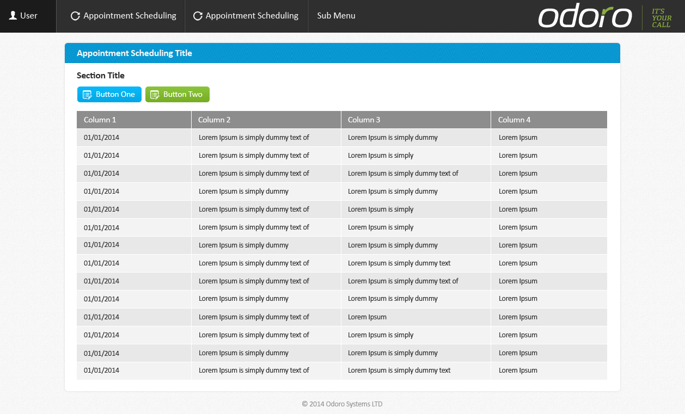Click refresh icon on second Appointment Scheduling item
Screen dimensions: 685x414
[x=198, y=16]
